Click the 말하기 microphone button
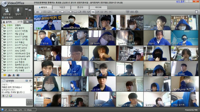Image resolution: width=200 pixels, height=112 pixels. coord(18,12)
